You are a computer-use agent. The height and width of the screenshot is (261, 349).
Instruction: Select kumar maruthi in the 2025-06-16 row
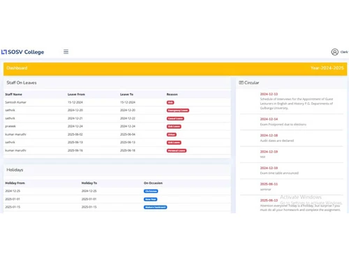click(x=15, y=150)
